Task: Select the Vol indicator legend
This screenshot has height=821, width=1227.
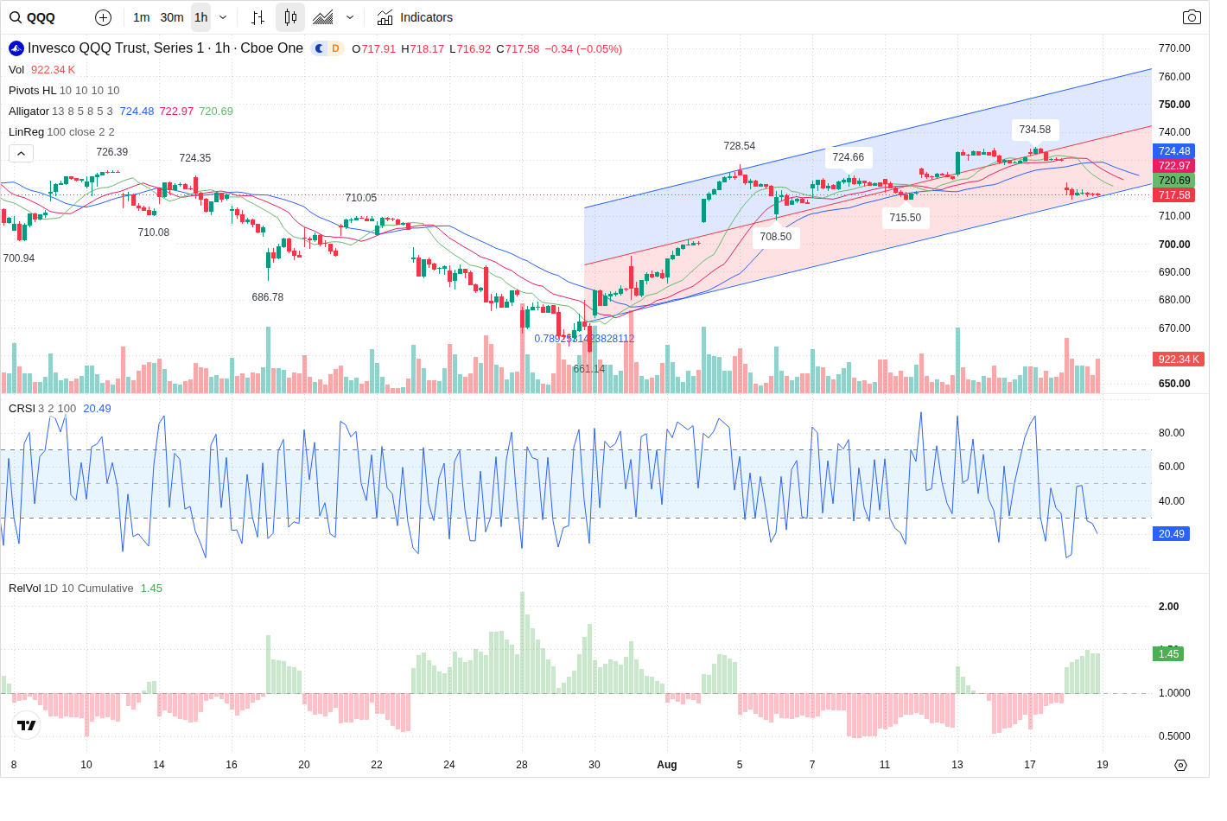Action: coord(16,70)
